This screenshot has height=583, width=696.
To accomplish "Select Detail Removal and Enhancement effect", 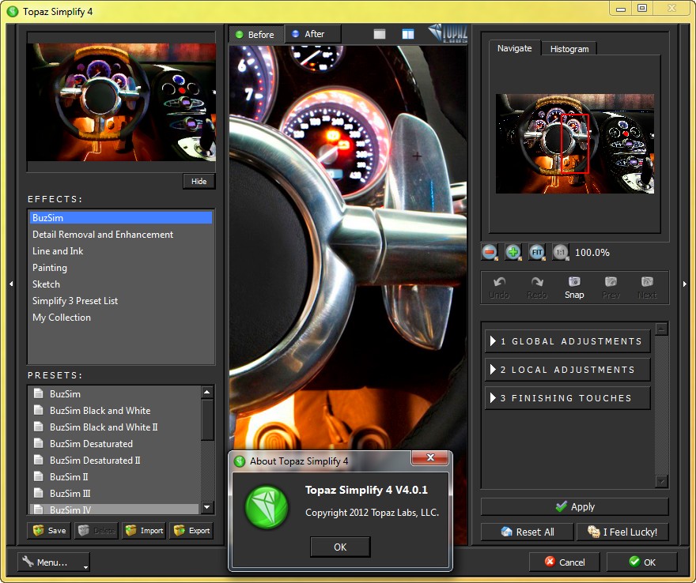I will click(x=121, y=234).
